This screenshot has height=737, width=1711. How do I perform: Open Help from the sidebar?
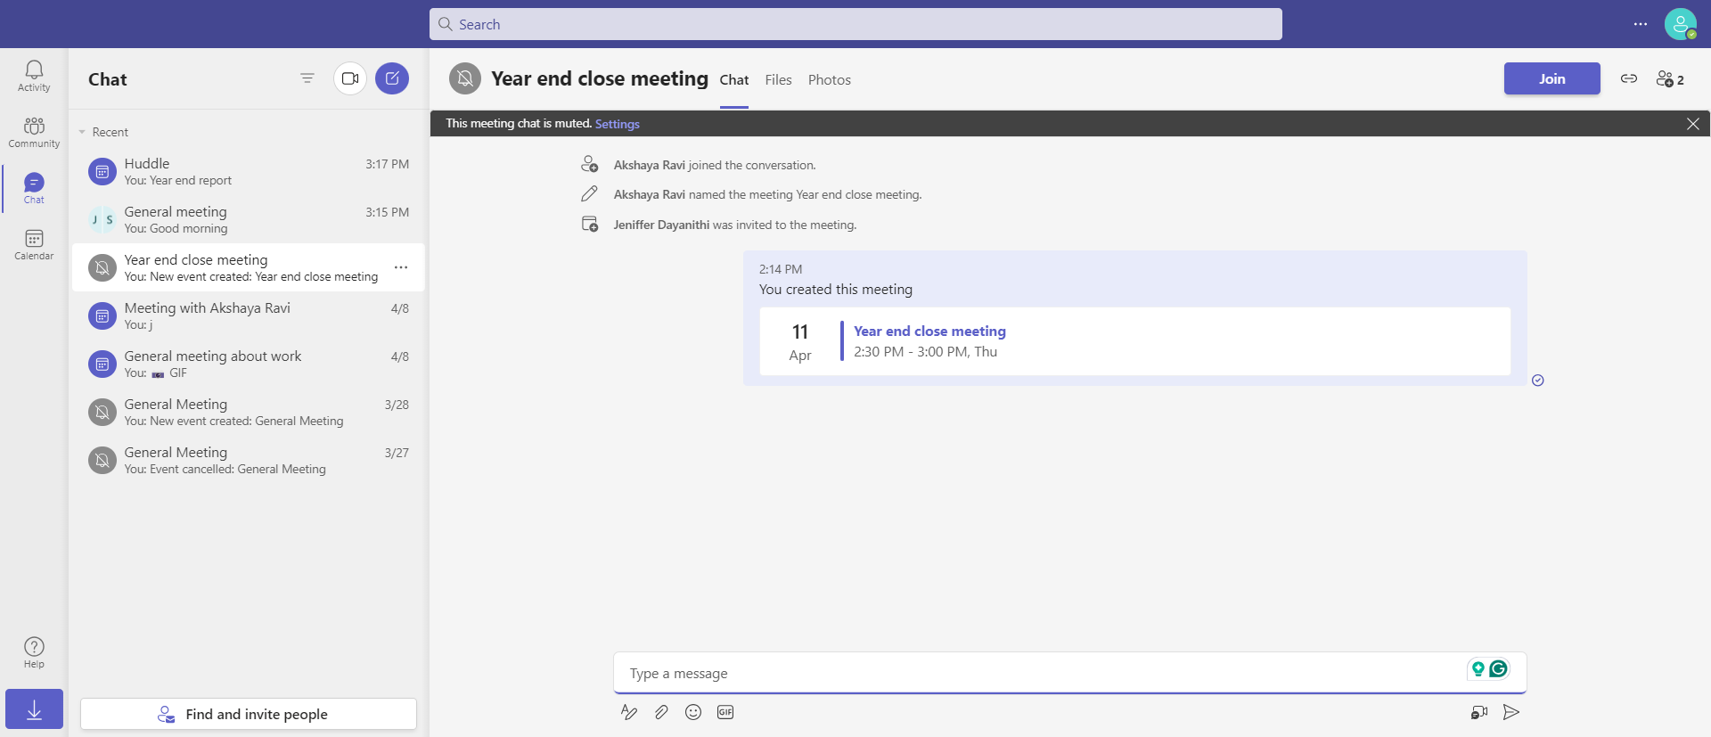(34, 652)
